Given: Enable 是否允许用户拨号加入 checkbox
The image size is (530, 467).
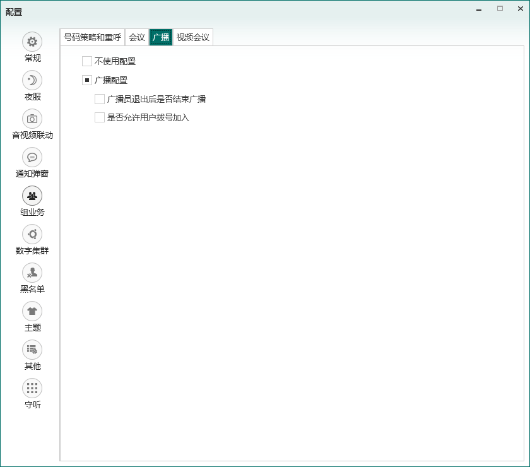Looking at the screenshot, I should (x=100, y=117).
